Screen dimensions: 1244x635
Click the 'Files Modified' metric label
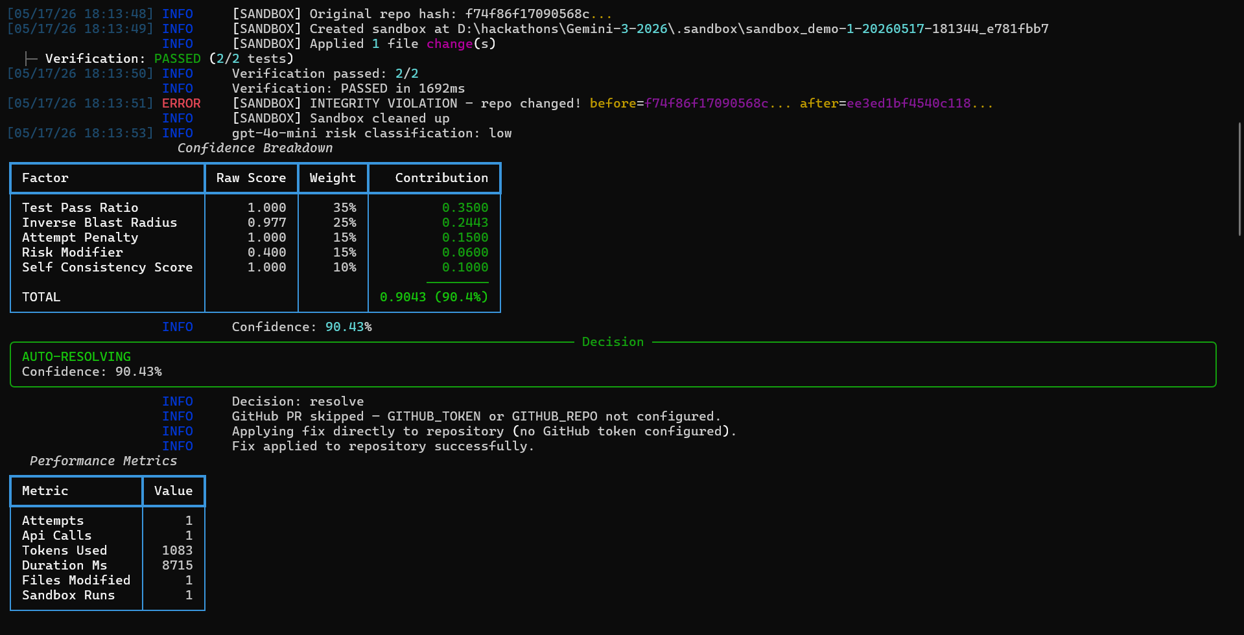[76, 581]
